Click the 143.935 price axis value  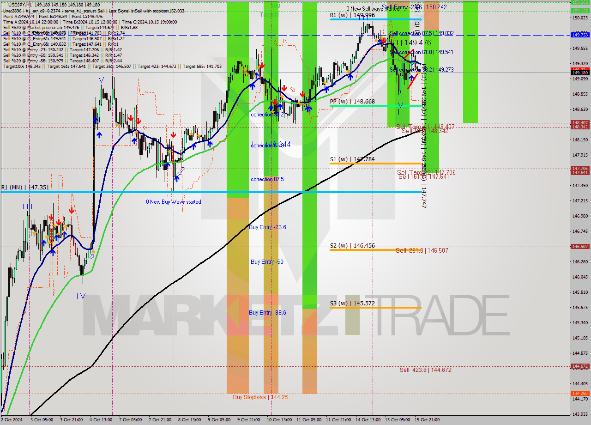click(580, 414)
